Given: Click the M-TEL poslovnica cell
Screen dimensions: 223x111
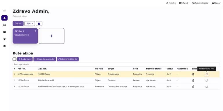Looking at the screenshot, I should tap(26, 74).
